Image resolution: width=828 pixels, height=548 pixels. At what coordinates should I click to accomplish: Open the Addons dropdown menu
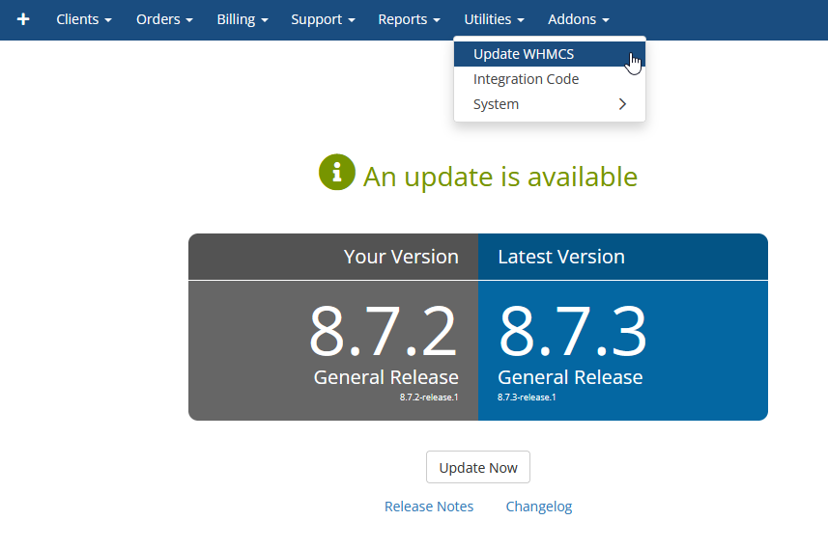[x=578, y=19]
